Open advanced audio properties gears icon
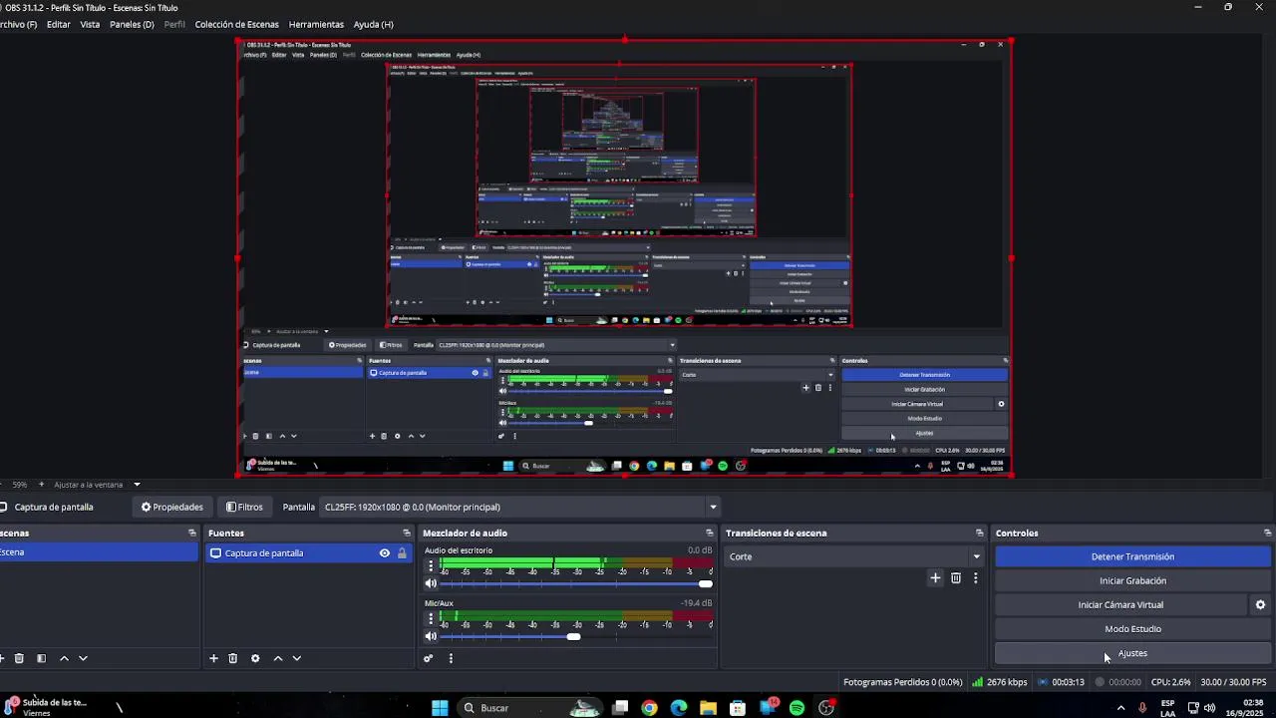This screenshot has height=718, width=1276. point(429,658)
